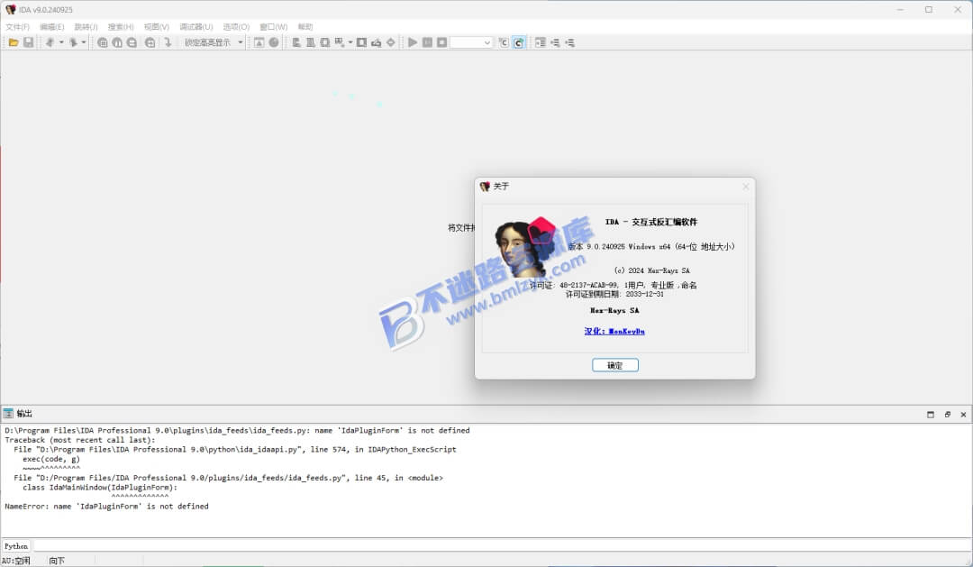The height and width of the screenshot is (567, 973).
Task: Float the 输出 output panel
Action: 948,415
